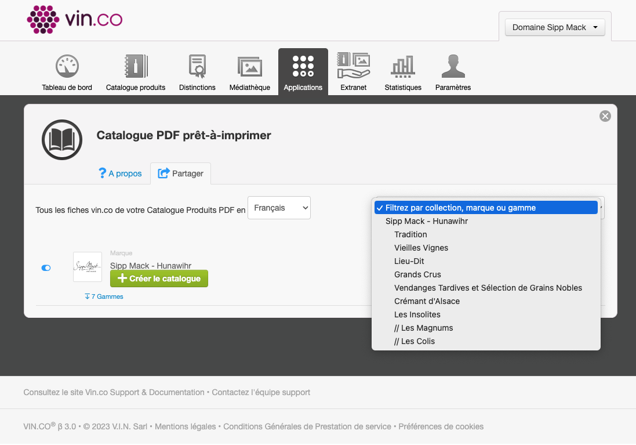Click the Catalogue PDF prêt-à-imprimer heading
Viewport: 636px width, 445px height.
(184, 136)
